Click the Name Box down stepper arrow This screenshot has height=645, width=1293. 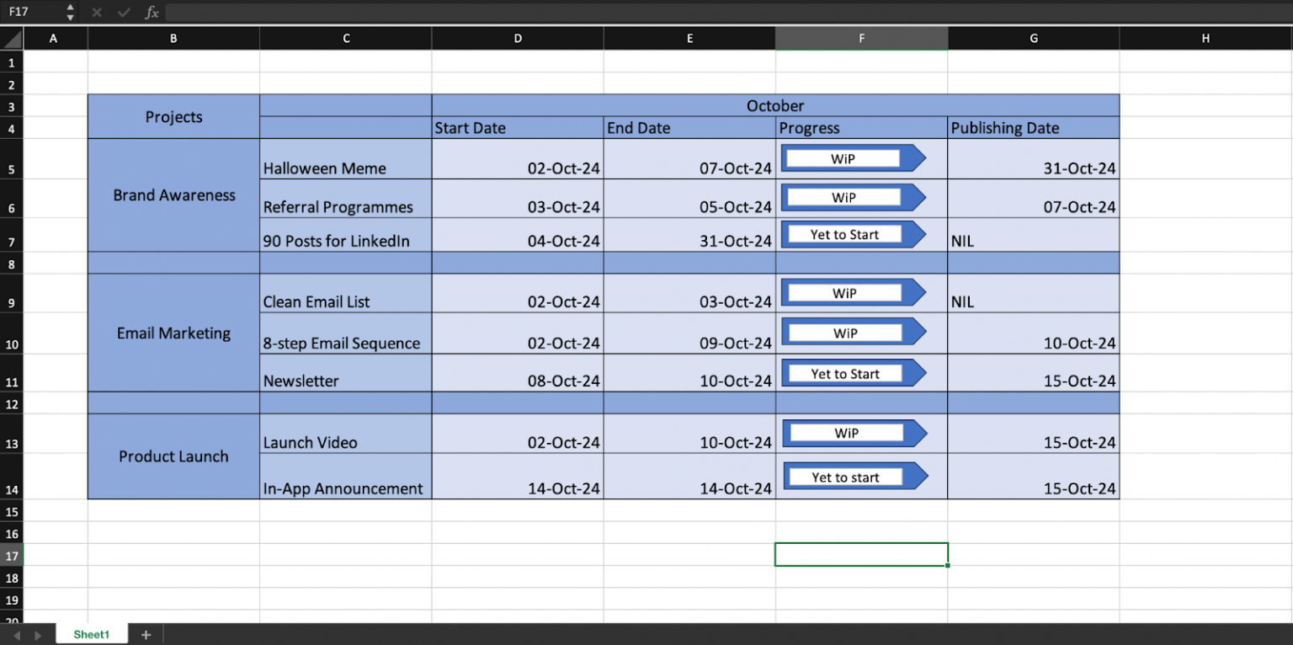click(71, 16)
